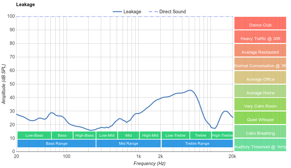Toggle the Direct Sound legend entry
This screenshot has width=291, height=168.
(167, 12)
